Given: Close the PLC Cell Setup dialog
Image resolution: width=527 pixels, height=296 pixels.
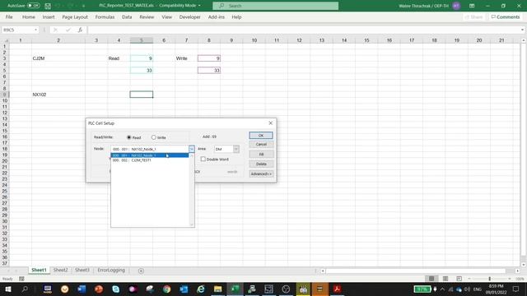Looking at the screenshot, I should point(270,123).
